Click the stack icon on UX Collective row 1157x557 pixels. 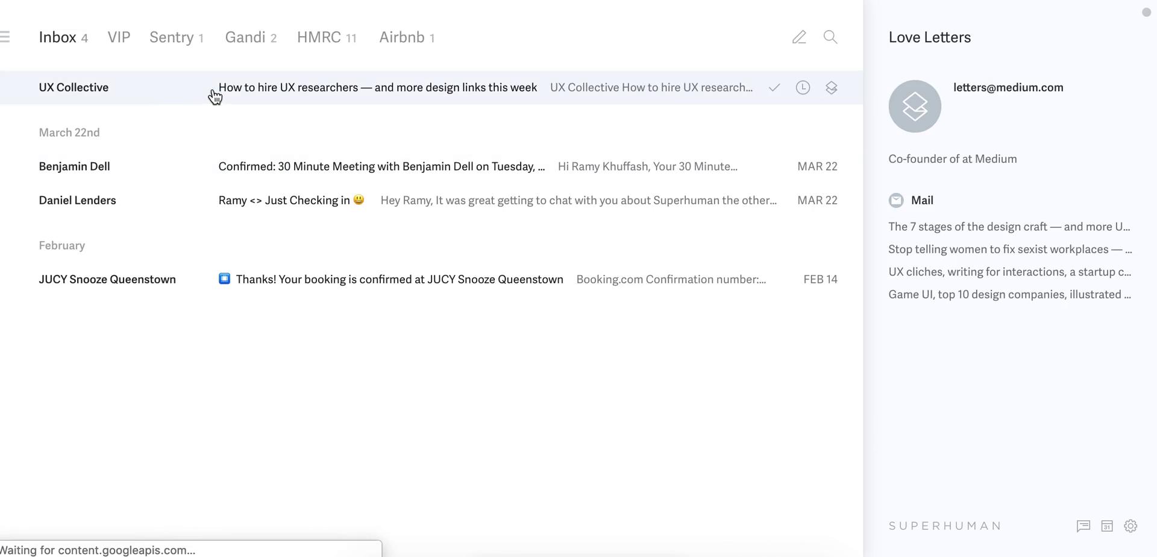[x=832, y=87]
